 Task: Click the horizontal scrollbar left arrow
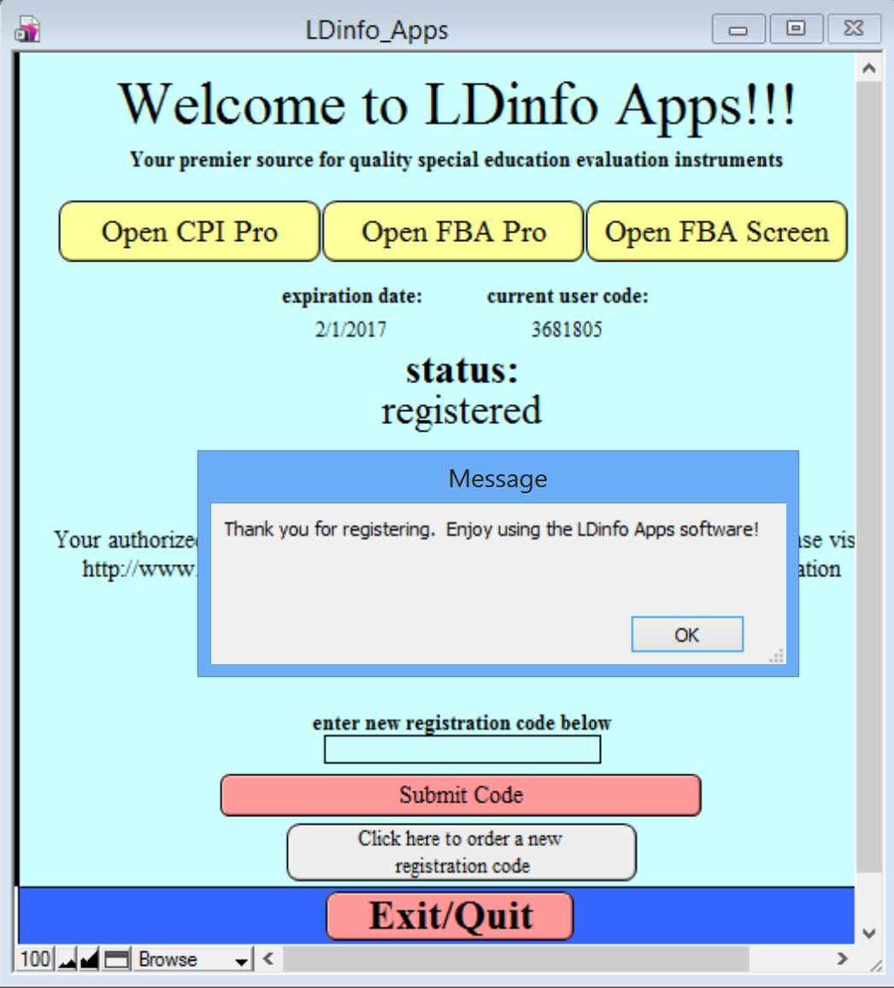[268, 959]
